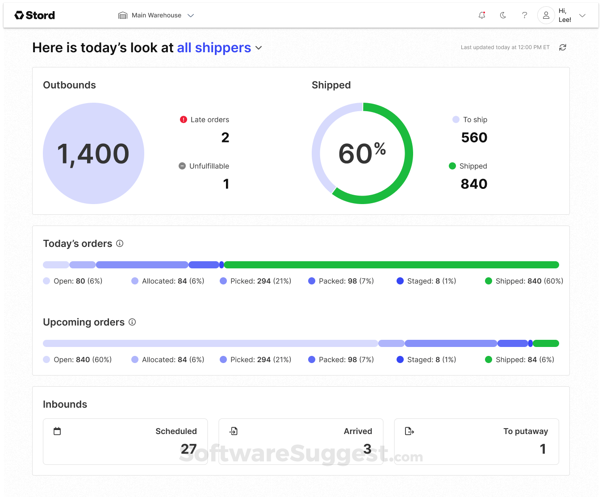This screenshot has width=602, height=497.
Task: Click the warehouse icon beside Main Warehouse
Action: tap(122, 15)
